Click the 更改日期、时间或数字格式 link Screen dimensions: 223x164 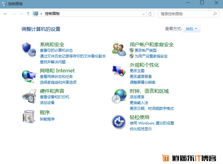pos(152,109)
